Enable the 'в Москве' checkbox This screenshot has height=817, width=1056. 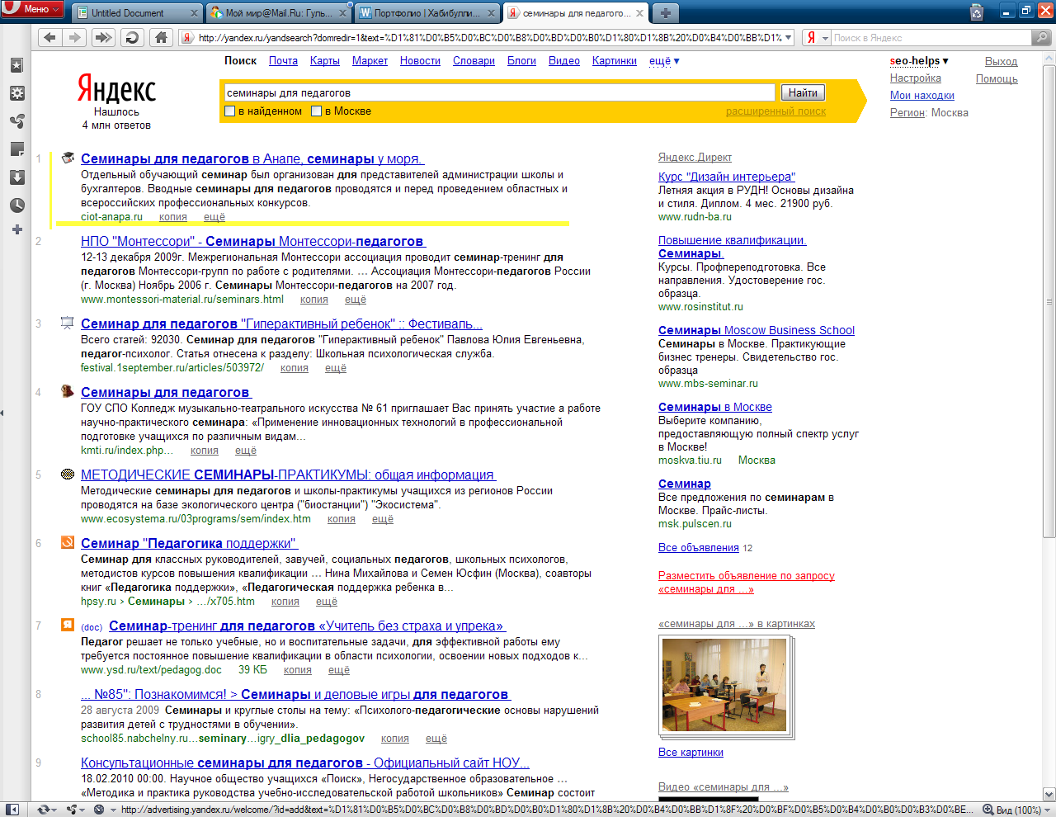coord(316,111)
